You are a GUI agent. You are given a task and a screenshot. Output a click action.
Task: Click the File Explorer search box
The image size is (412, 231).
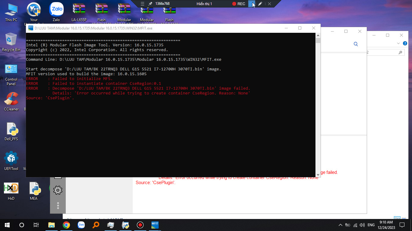tap(385, 52)
